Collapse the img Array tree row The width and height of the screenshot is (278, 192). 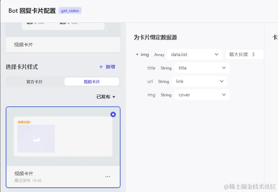pyautogui.click(x=137, y=55)
